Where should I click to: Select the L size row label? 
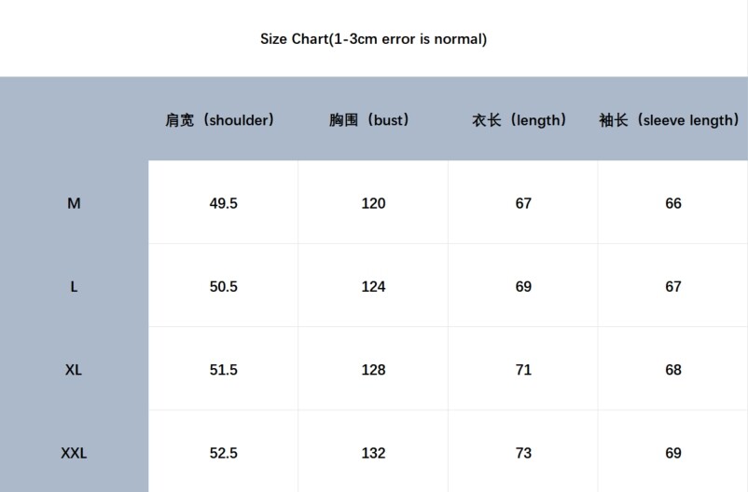click(x=74, y=287)
